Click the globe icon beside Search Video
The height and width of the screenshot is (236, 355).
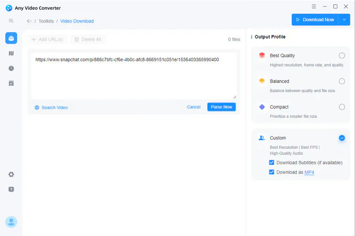[x=37, y=108]
